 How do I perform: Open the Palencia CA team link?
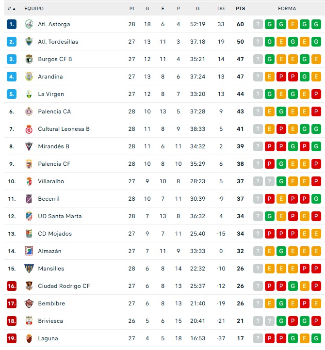[54, 111]
